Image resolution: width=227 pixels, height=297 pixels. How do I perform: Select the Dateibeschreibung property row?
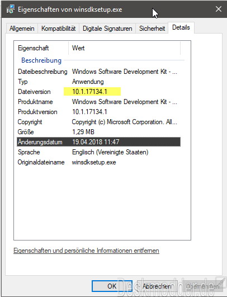coord(98,72)
